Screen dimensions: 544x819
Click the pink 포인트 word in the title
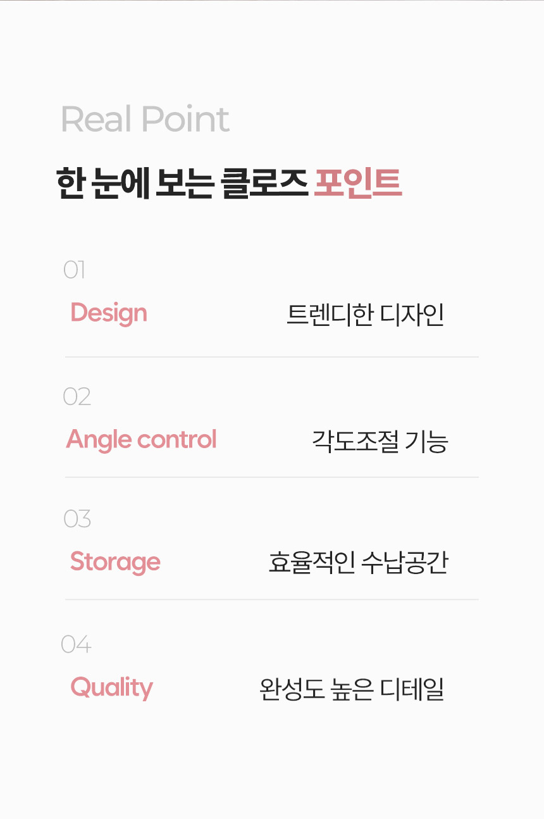(358, 184)
